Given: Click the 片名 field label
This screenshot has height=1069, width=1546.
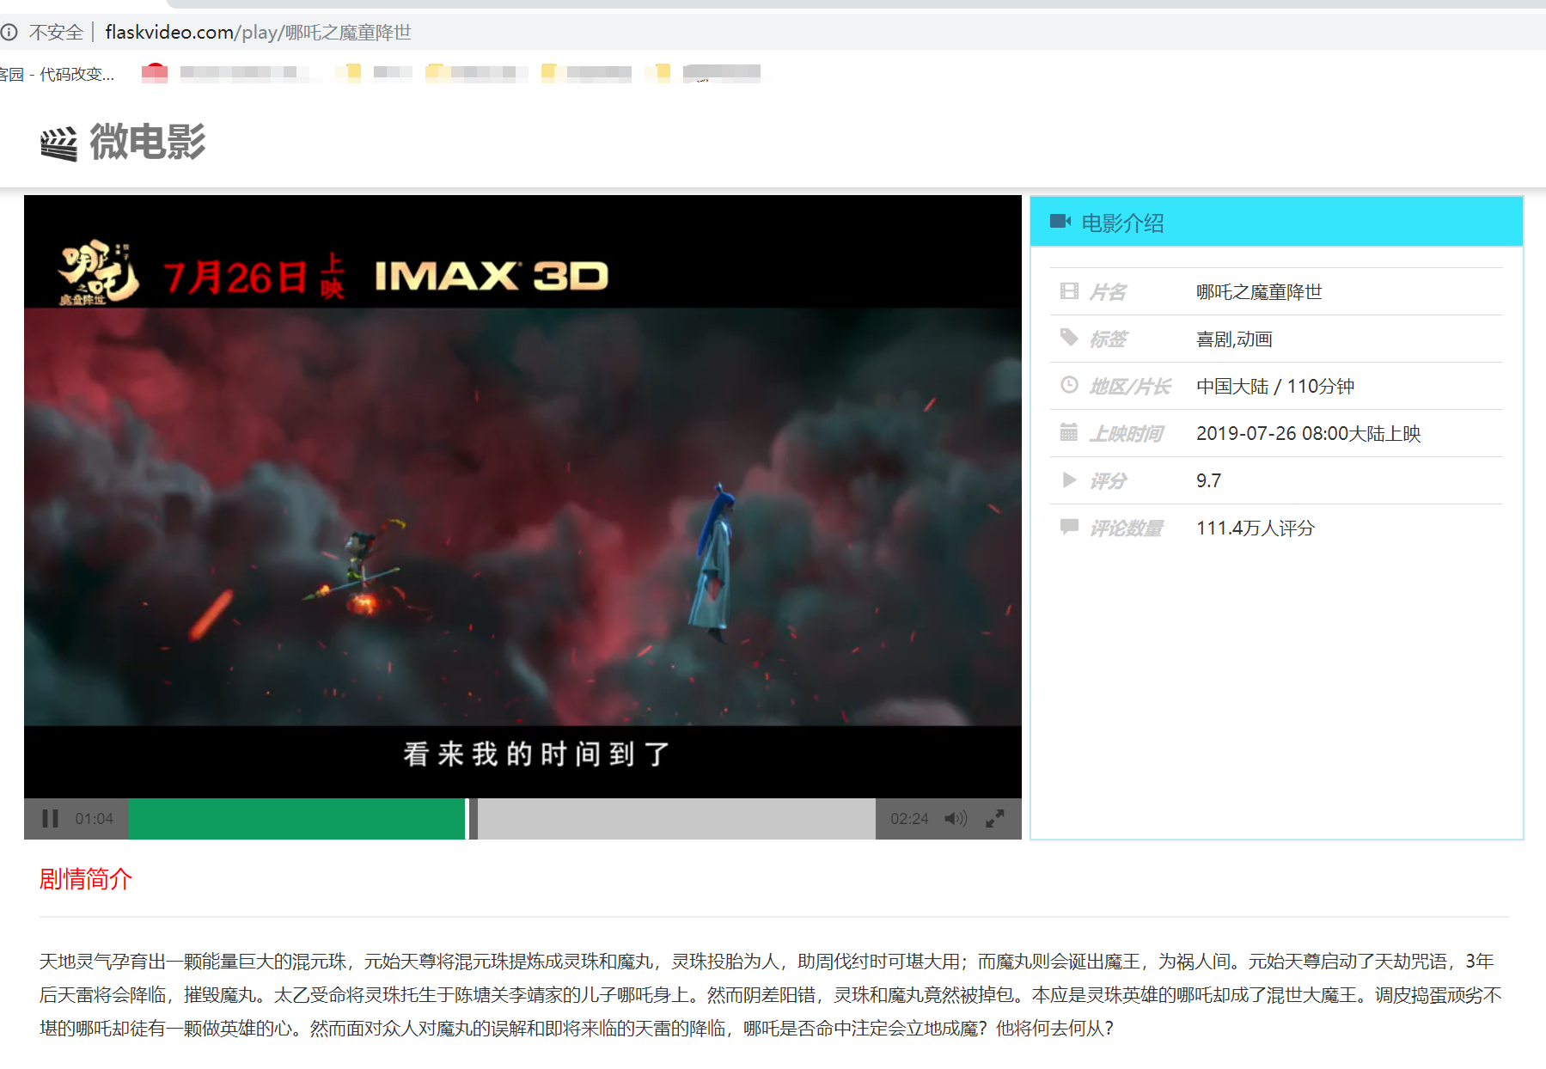Looking at the screenshot, I should coord(1108,292).
